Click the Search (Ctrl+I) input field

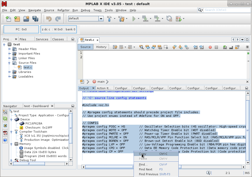click(227, 10)
